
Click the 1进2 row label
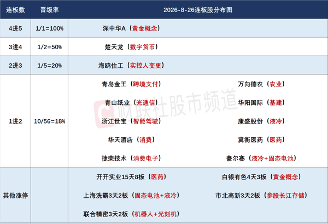pos(15,121)
